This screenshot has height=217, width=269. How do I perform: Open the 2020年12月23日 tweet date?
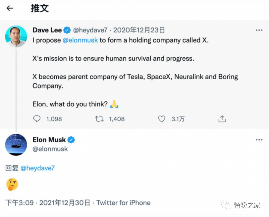point(139,30)
